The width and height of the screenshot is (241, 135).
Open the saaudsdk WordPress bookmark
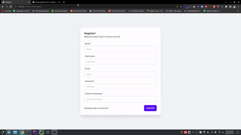click(22, 11)
